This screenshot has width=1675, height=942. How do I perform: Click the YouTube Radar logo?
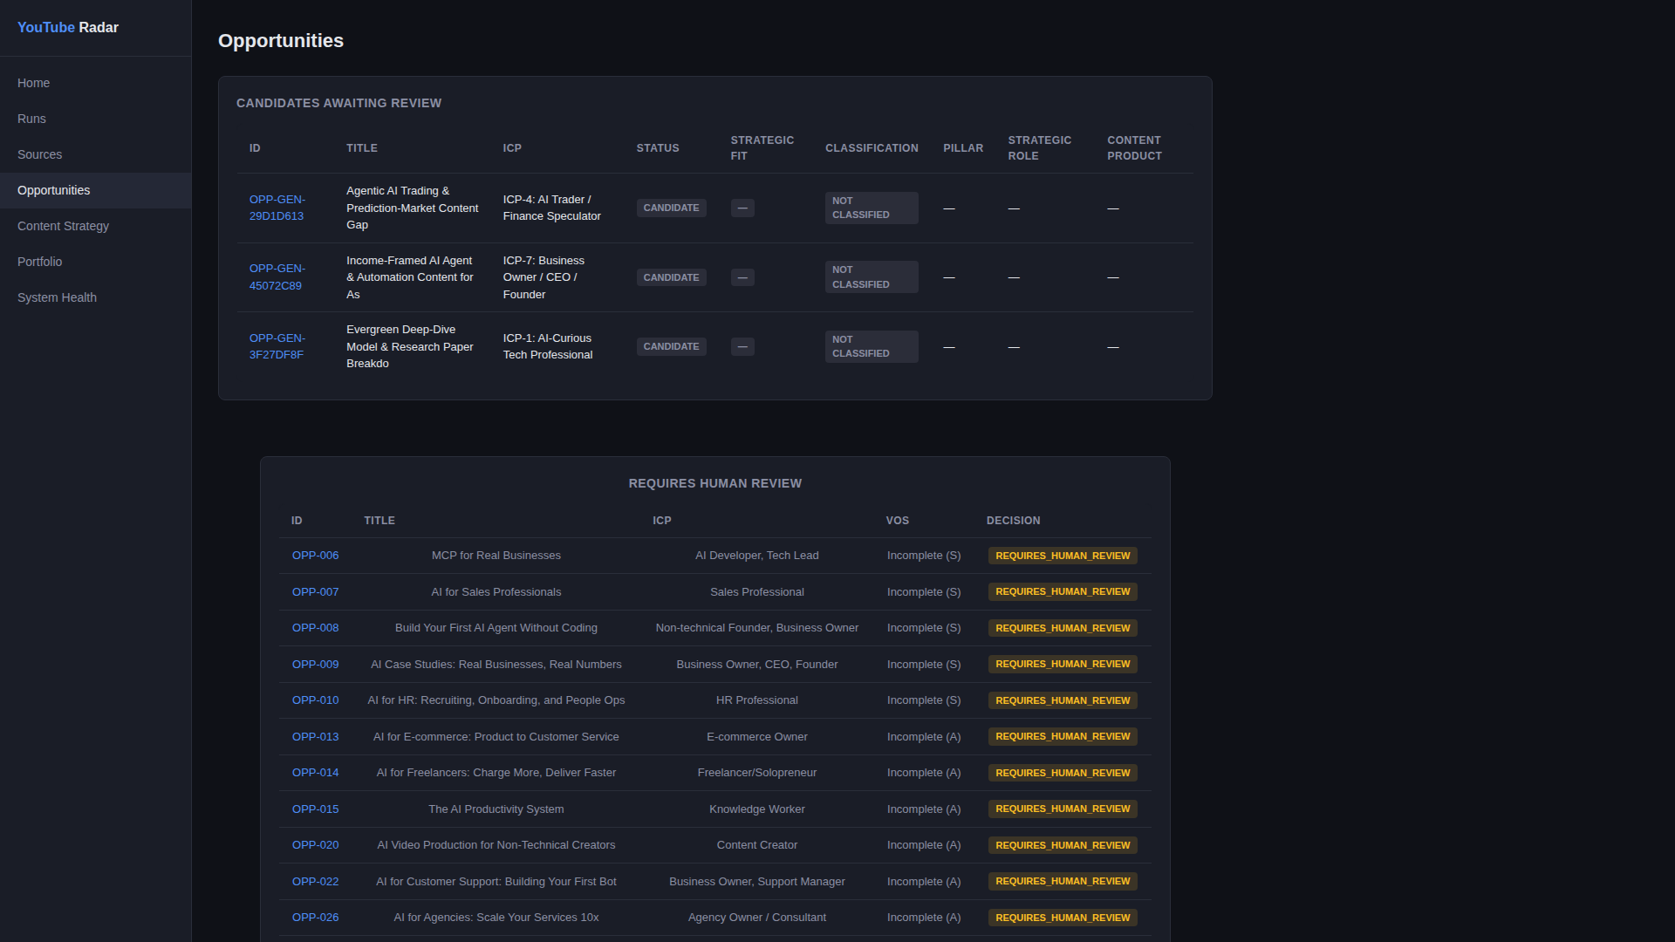pos(68,28)
